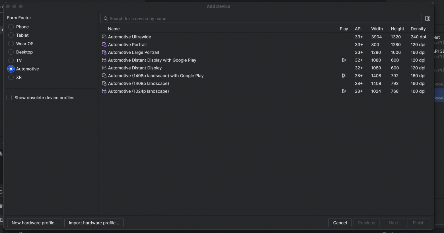
Task: Click Play Store icon for 1024p landscape
Action: 344,91
